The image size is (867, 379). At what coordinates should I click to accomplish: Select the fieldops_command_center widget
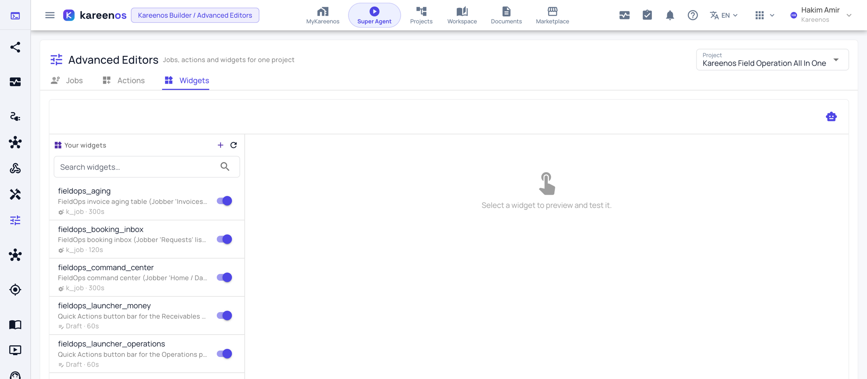(147, 277)
